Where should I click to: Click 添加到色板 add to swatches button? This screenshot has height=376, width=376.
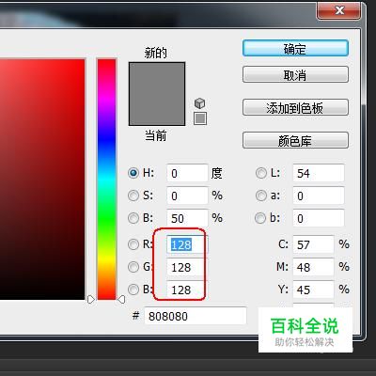tap(295, 107)
